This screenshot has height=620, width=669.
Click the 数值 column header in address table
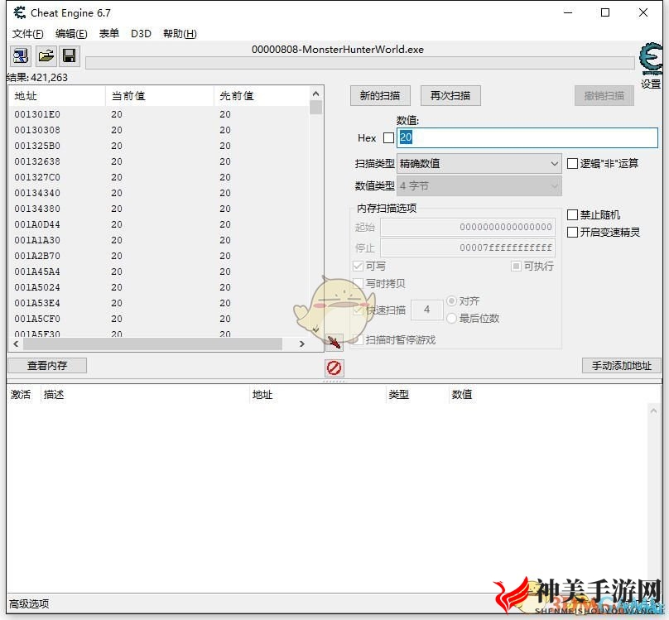[462, 394]
